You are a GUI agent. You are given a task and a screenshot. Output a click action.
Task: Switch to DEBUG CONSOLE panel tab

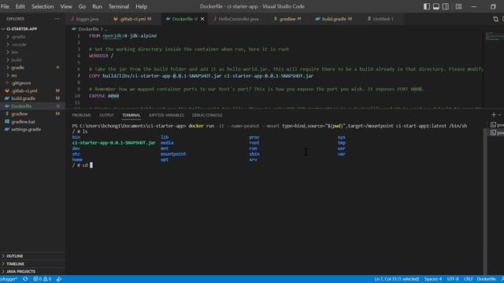point(207,116)
